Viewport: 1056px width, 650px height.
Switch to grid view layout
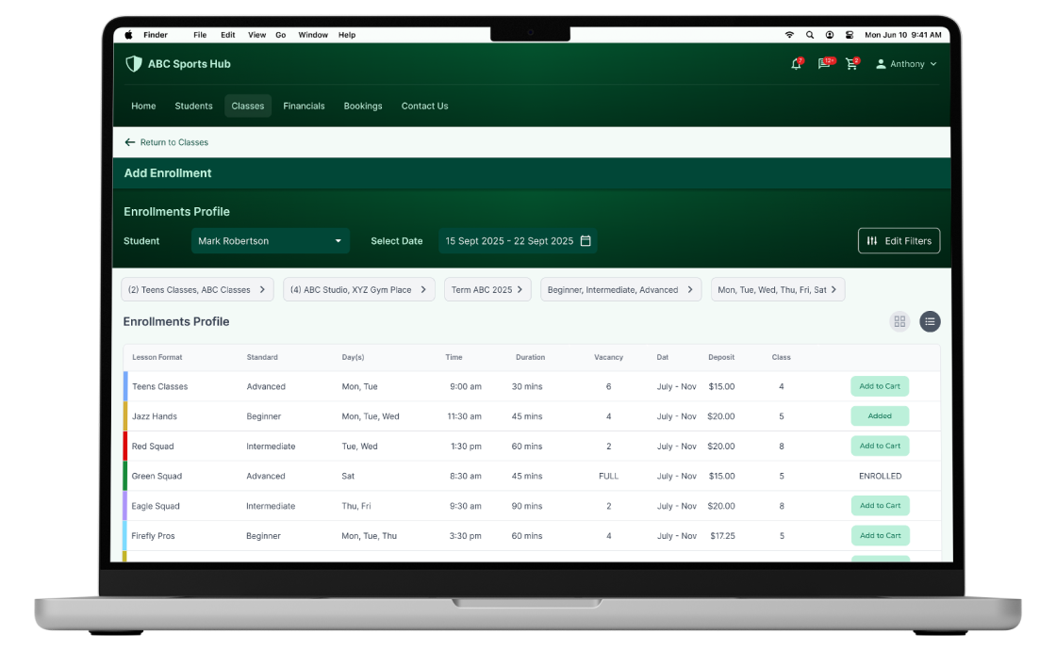point(899,321)
